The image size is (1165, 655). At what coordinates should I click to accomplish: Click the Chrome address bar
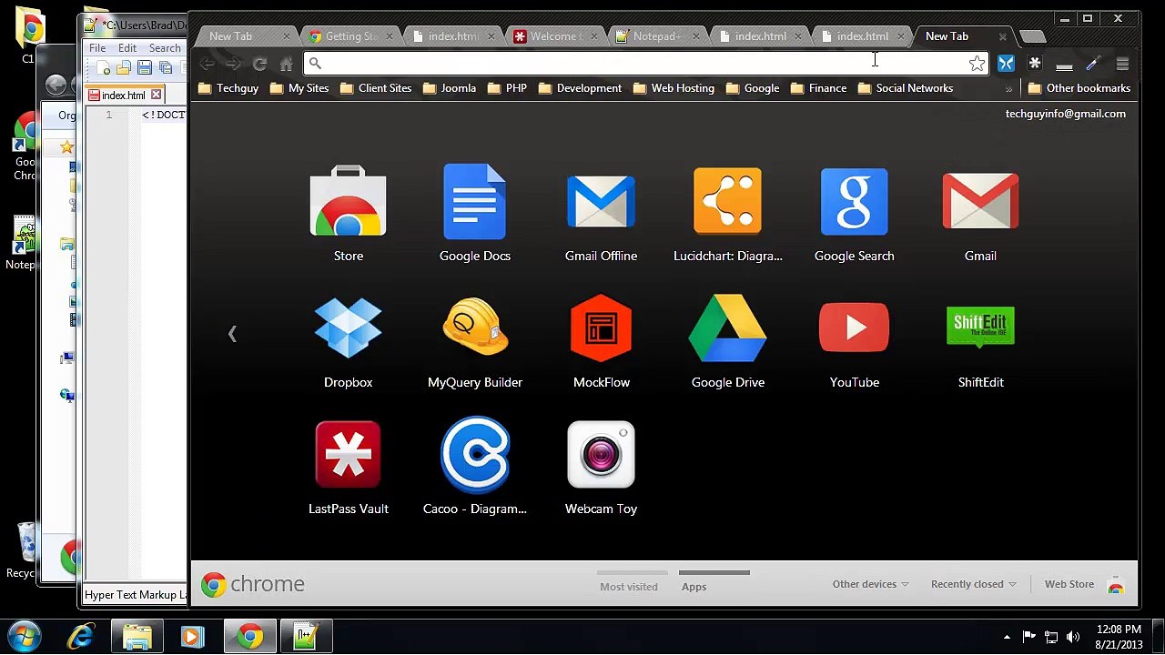coord(646,63)
